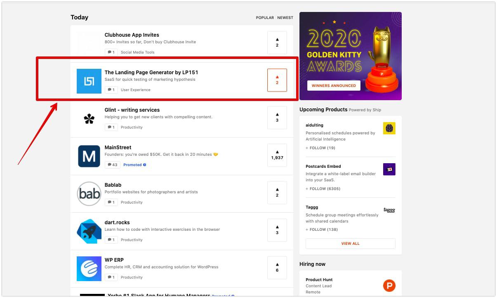497x298 pixels.
Task: Follow Postcards Embed (6305)
Action: click(x=323, y=189)
